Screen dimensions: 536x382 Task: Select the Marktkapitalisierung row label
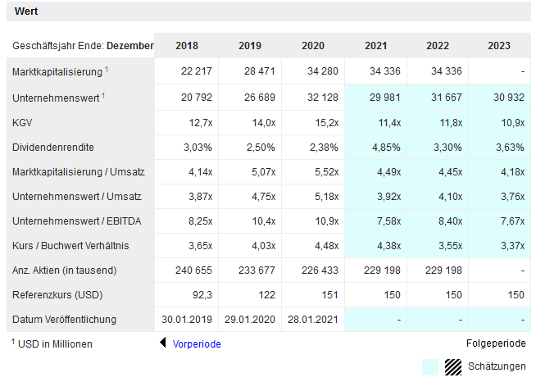(57, 72)
